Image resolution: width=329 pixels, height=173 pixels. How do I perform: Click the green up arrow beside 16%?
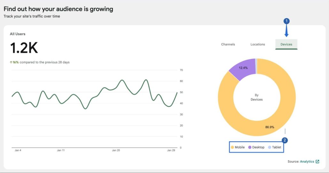[11, 62]
